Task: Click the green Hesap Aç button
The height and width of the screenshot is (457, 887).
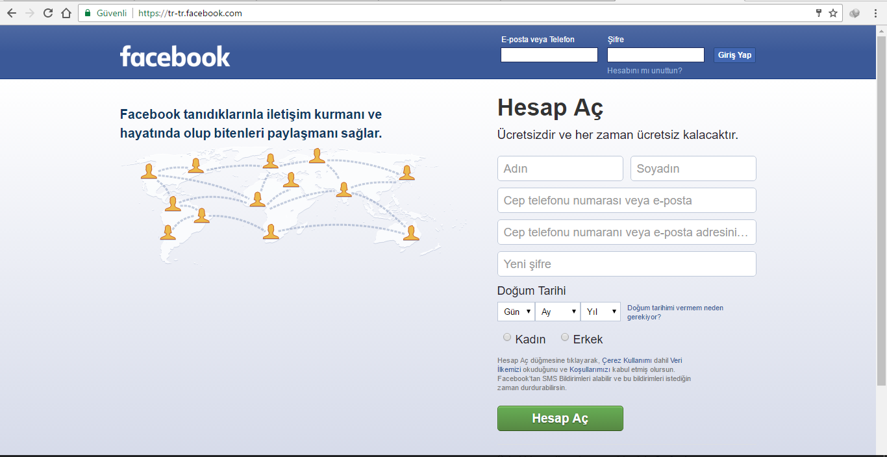Action: coord(560,418)
